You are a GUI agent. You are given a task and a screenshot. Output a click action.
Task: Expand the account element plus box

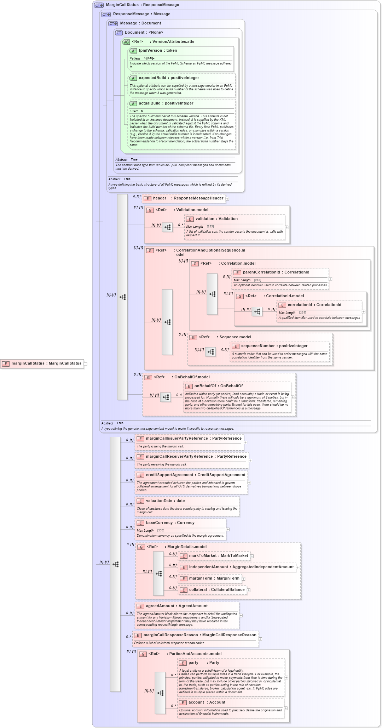point(286,709)
